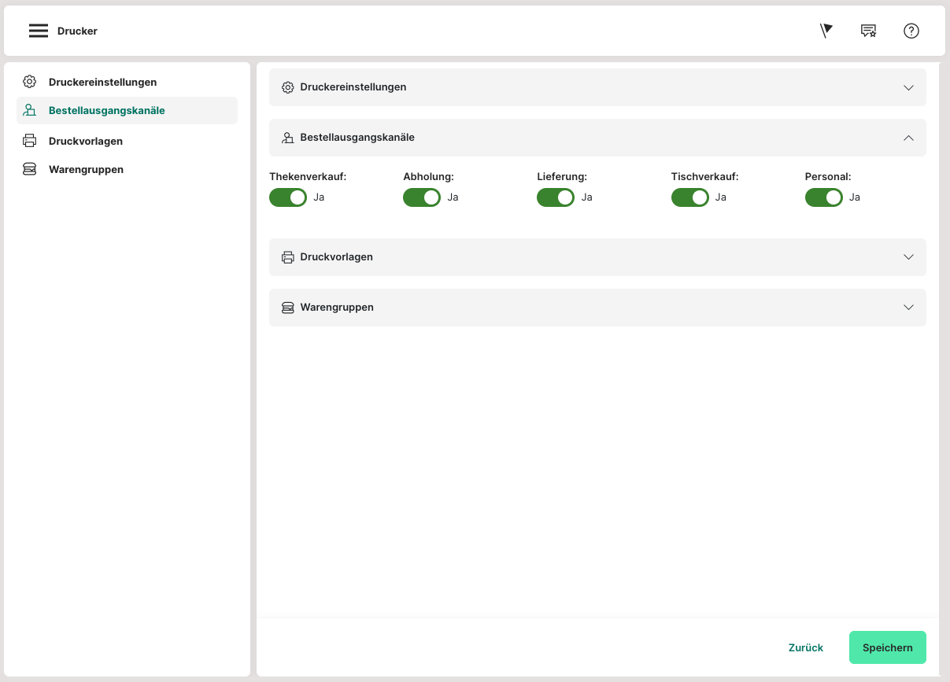Click the printer icon beside Druckvorlagen in sidebar

point(30,141)
